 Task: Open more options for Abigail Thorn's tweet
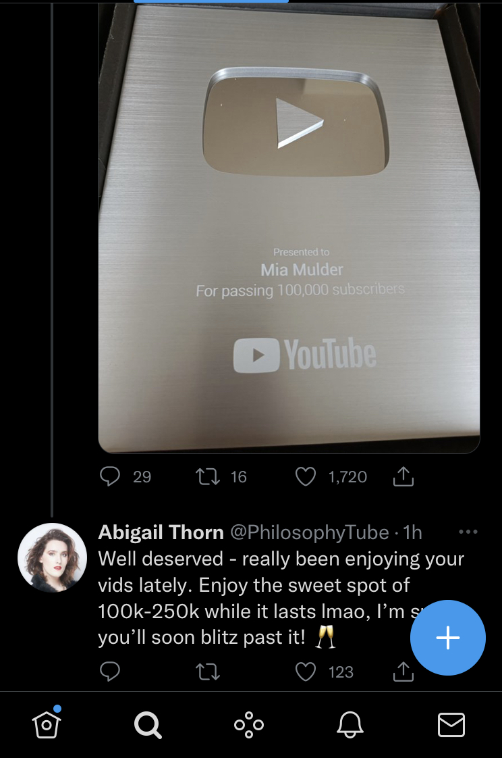468,532
